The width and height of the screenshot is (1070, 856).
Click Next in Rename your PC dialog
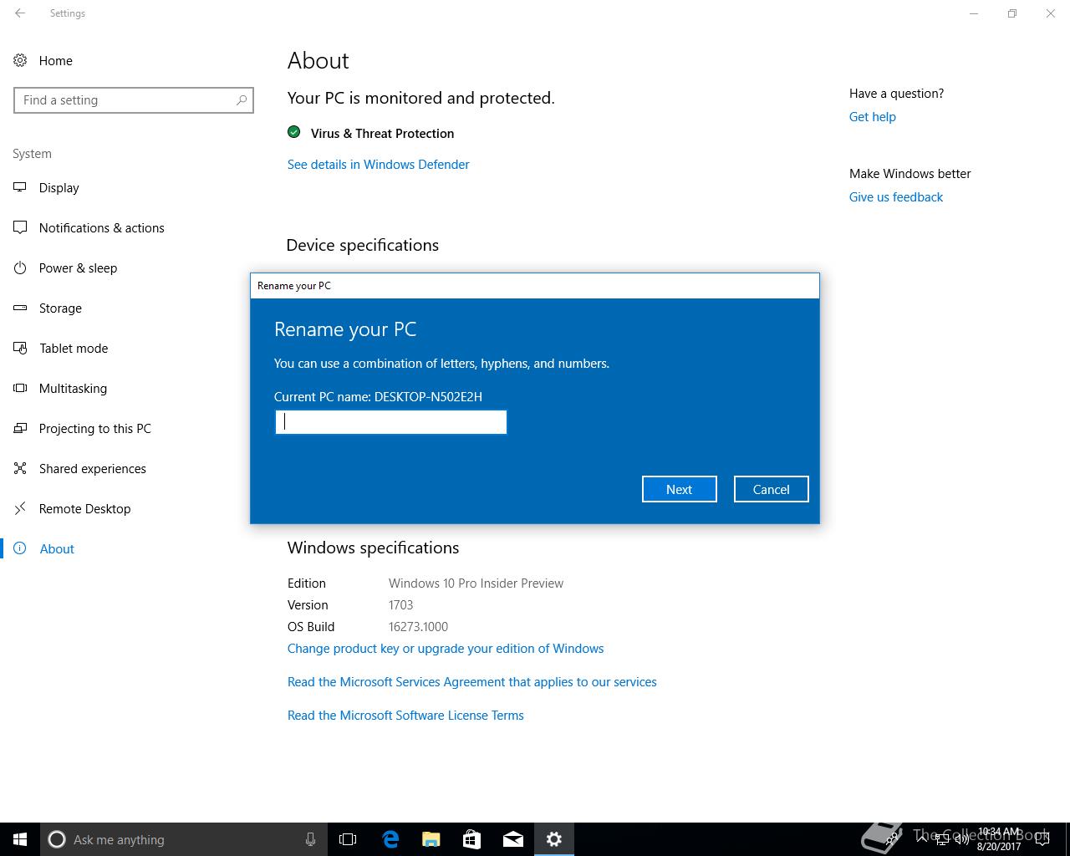click(679, 489)
